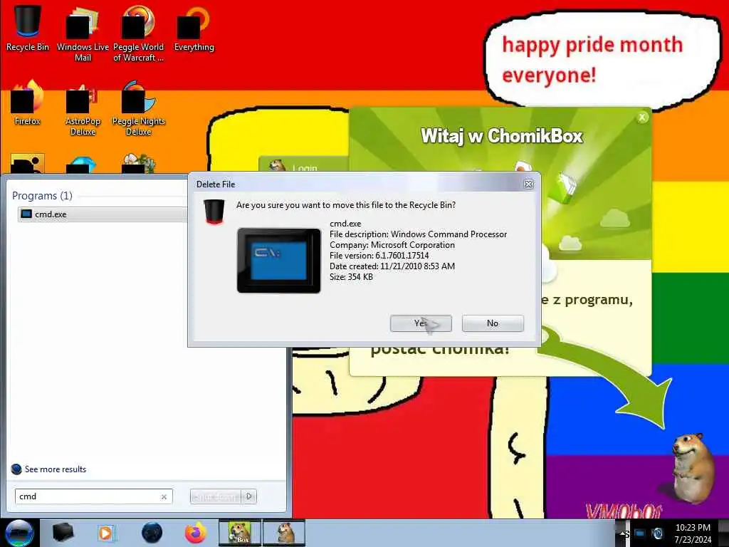Open the media player taskbar icon
This screenshot has width=729, height=547.
(106, 533)
